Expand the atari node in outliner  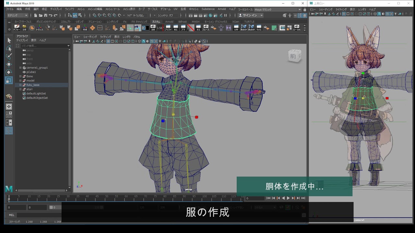click(x=20, y=89)
